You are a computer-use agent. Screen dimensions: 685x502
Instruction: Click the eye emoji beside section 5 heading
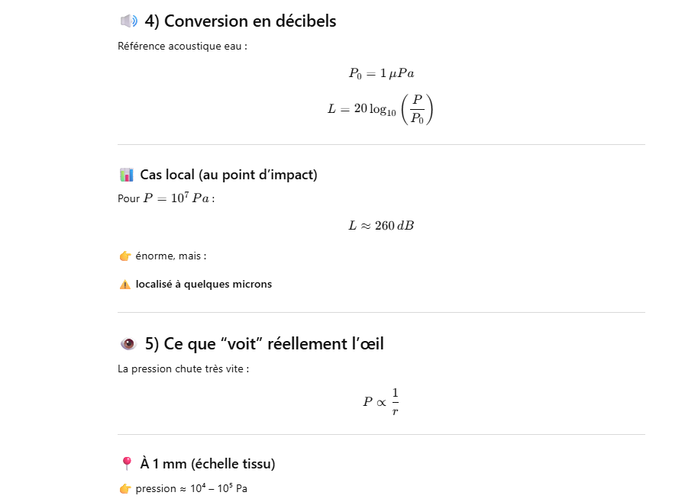tap(128, 344)
